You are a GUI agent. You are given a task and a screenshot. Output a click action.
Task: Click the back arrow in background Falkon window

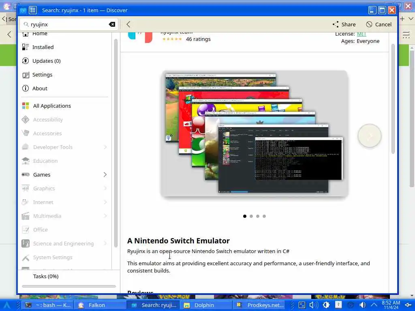point(9,34)
